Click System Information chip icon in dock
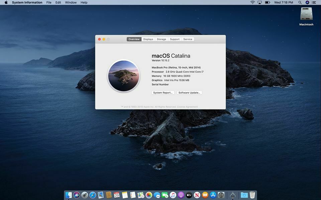 click(x=233, y=195)
